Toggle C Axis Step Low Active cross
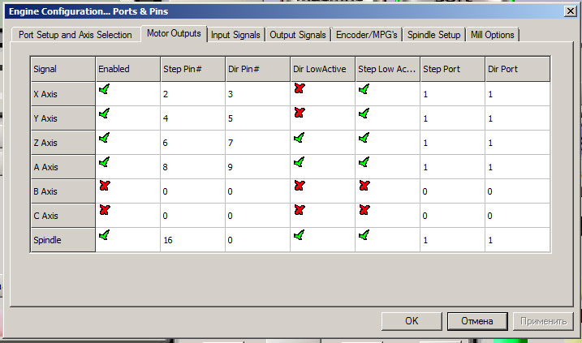 [364, 210]
